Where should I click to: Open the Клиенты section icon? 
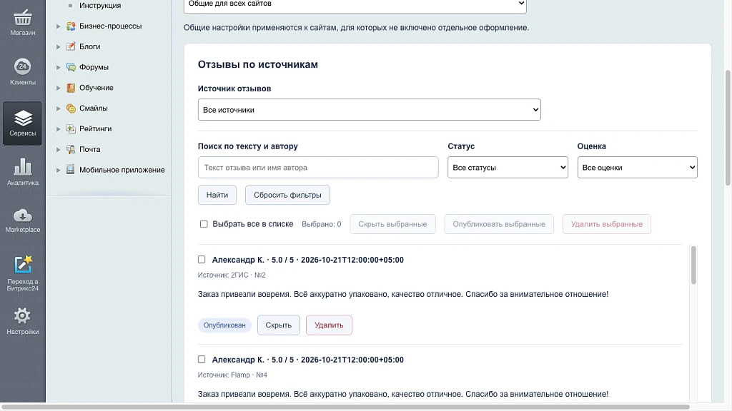pos(22,66)
